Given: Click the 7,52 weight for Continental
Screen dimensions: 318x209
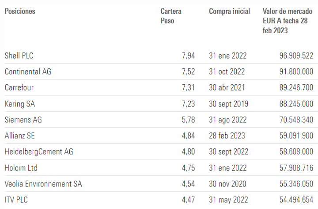Looking at the screenshot, I should [188, 72].
